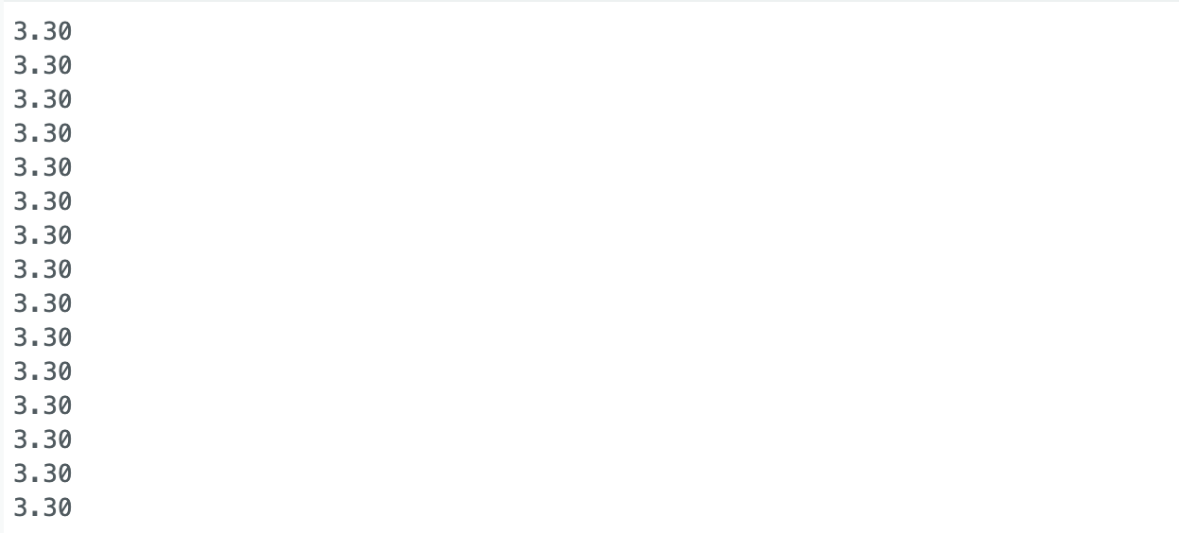Click the first 3.30 output line
Viewport: 1179px width, 533px height.
point(43,31)
